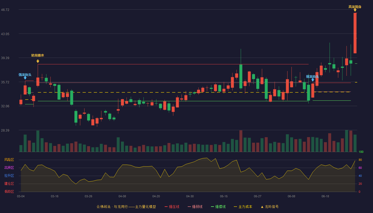Click the 43.05 price axis label
The image size is (373, 213).
(5, 34)
